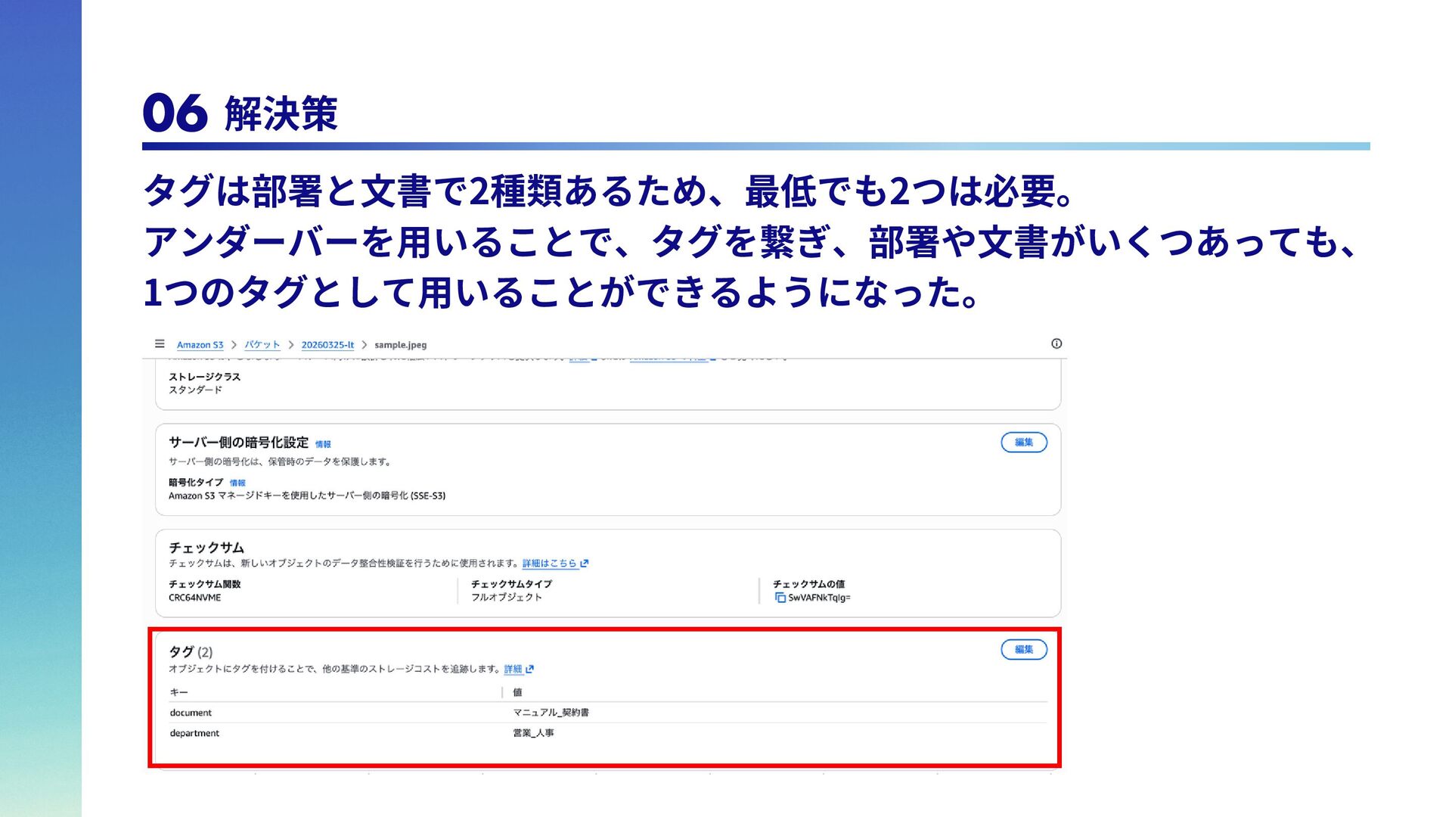Click the info circle icon top right
This screenshot has height=817, width=1452.
pos(1056,343)
